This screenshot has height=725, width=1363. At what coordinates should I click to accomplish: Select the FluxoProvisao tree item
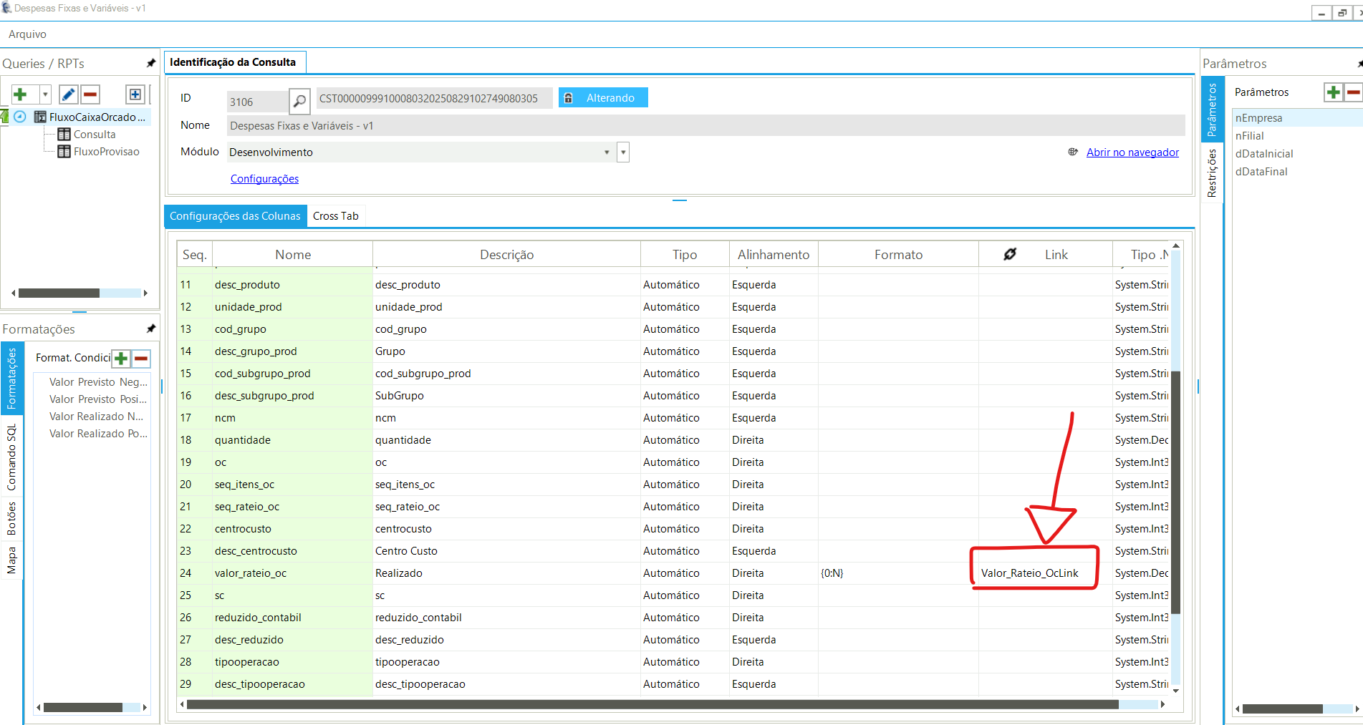[x=106, y=152]
